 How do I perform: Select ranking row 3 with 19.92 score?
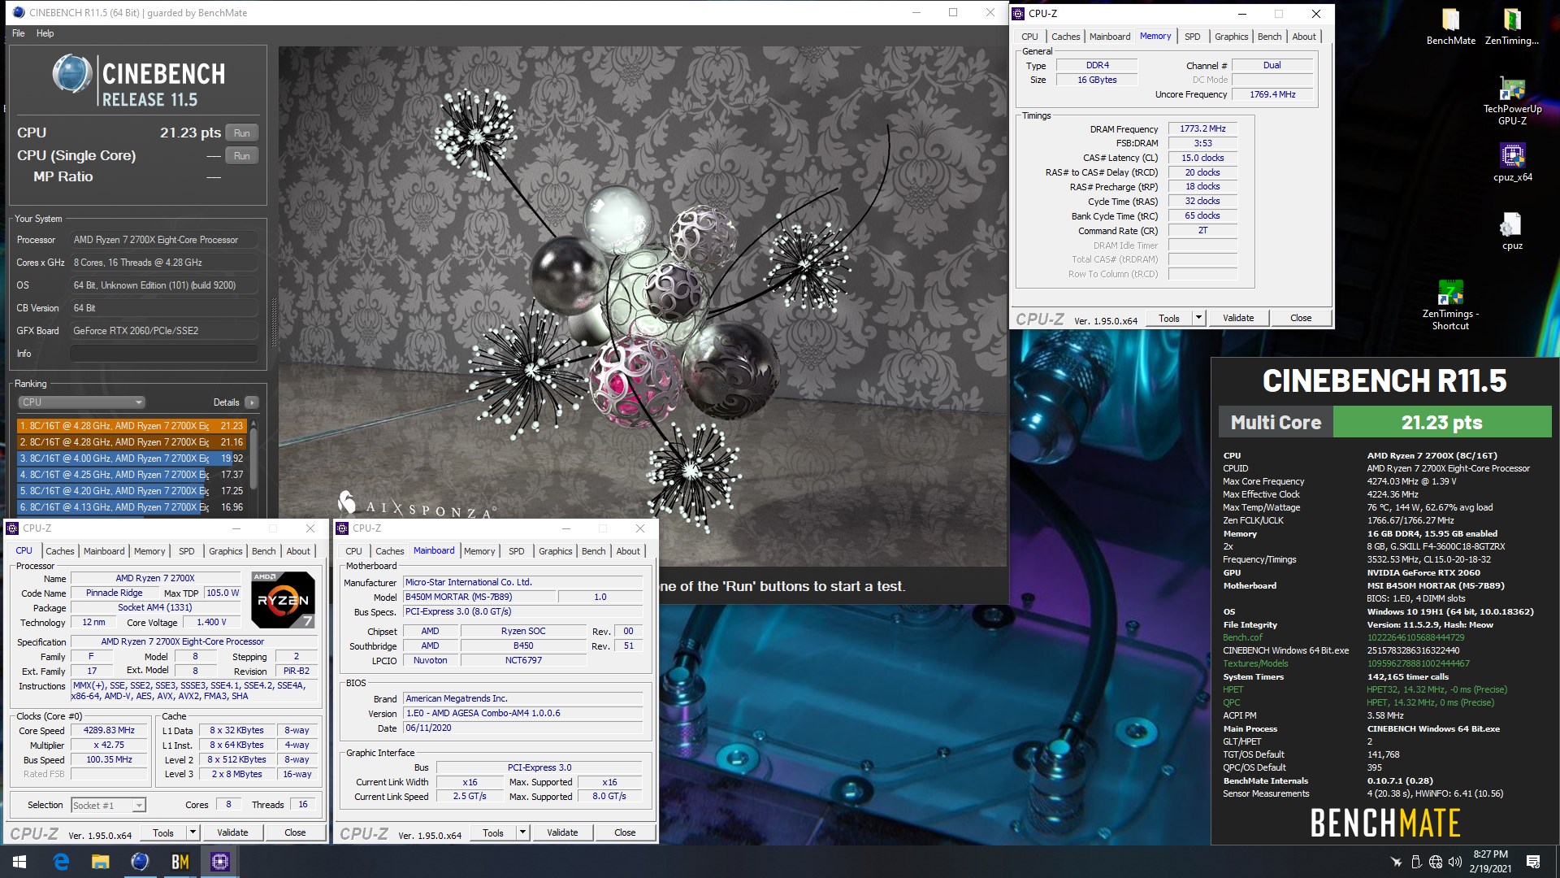(131, 459)
